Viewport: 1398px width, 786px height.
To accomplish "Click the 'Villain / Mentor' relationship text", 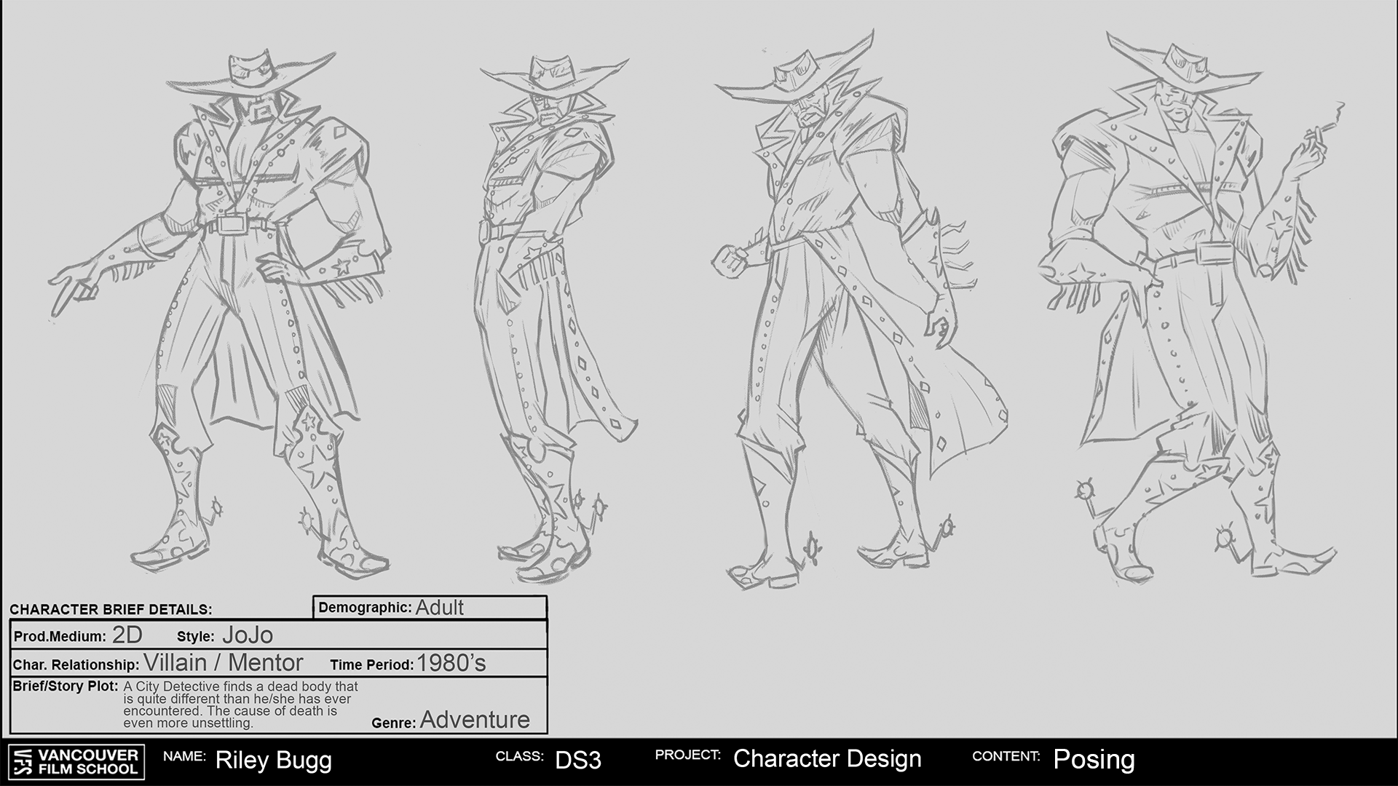I will [x=224, y=663].
